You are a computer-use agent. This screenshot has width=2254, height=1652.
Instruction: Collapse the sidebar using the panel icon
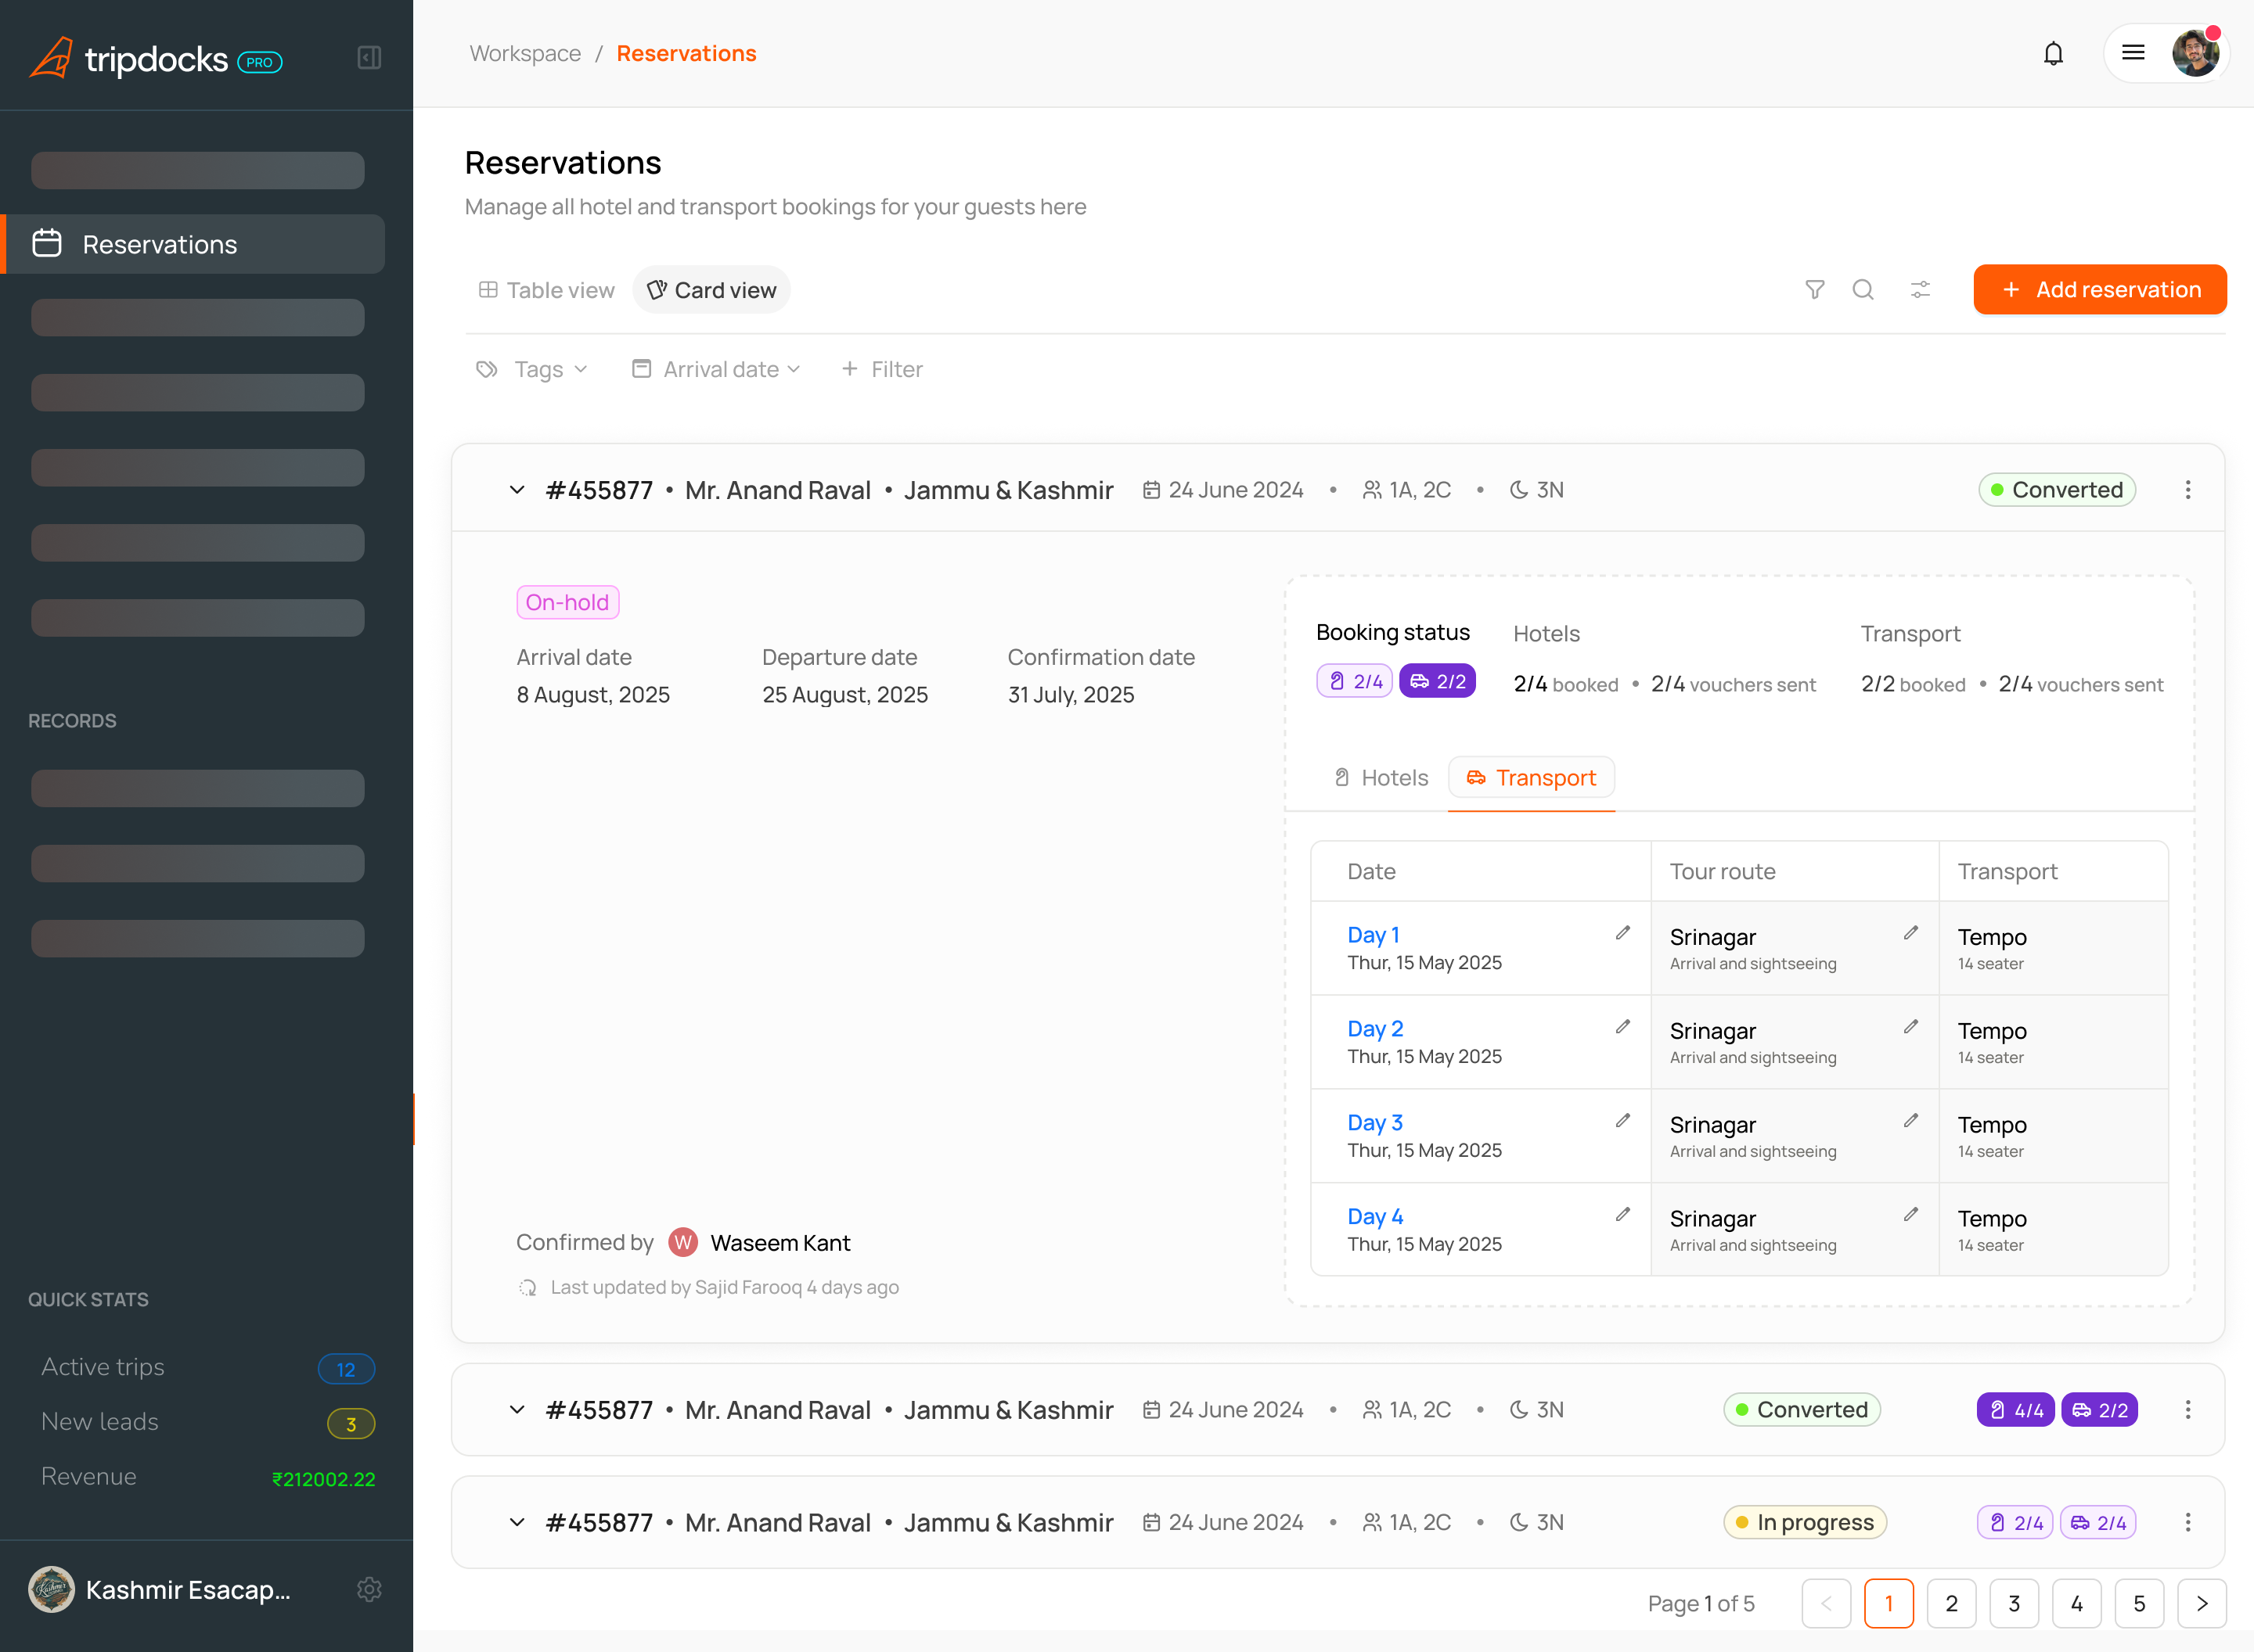coord(369,57)
